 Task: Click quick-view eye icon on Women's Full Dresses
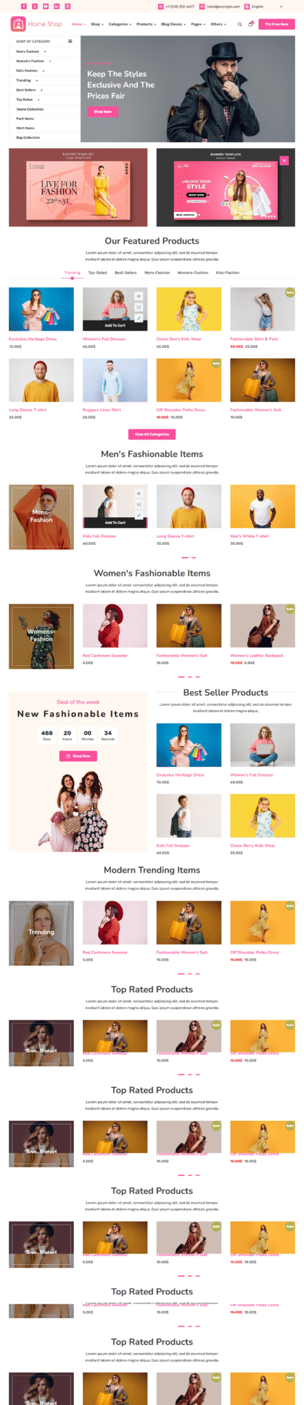point(139,296)
